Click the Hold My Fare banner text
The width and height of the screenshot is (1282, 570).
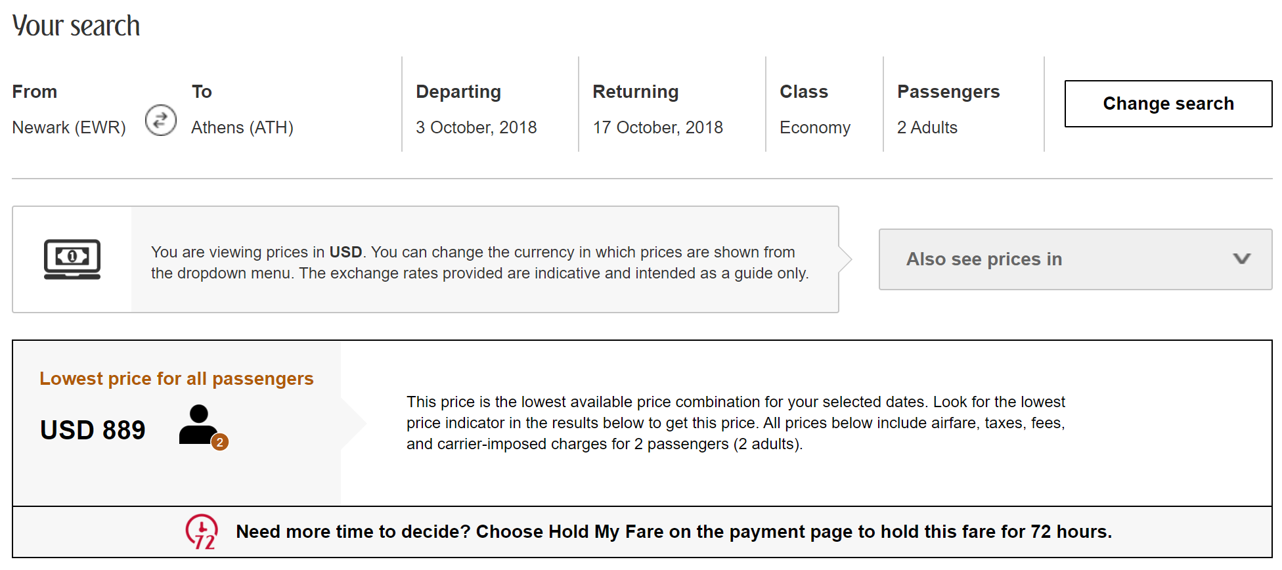[673, 531]
